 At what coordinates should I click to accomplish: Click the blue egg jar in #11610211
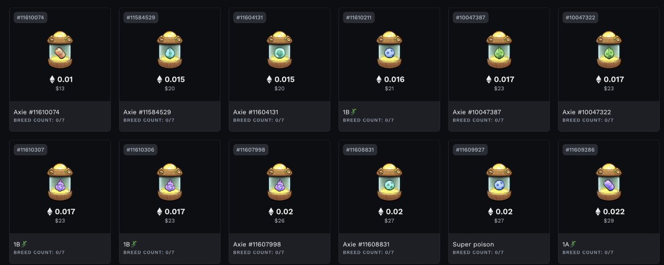pos(389,50)
